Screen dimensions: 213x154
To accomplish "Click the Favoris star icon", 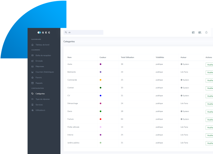I will [x=32, y=78].
